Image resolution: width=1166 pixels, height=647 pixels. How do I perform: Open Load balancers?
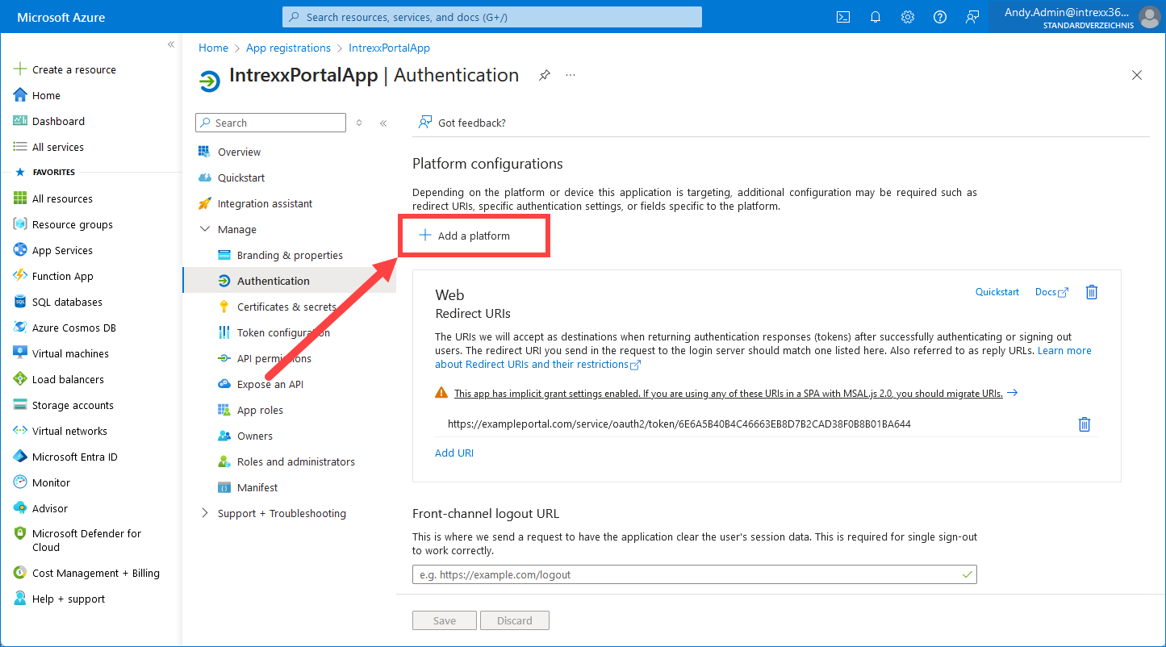pyautogui.click(x=59, y=379)
